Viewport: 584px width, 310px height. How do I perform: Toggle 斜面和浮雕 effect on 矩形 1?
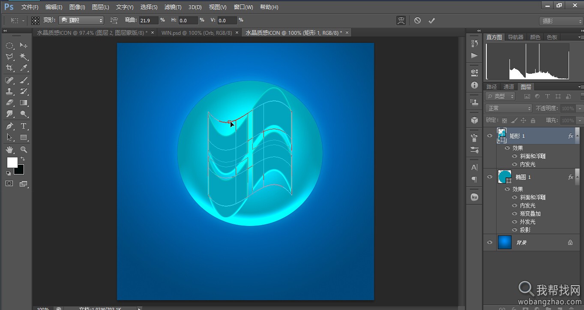(x=515, y=156)
